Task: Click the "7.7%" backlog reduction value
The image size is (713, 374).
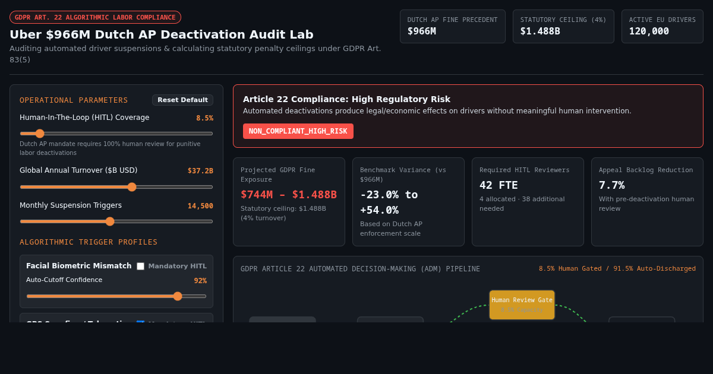Action: [611, 185]
